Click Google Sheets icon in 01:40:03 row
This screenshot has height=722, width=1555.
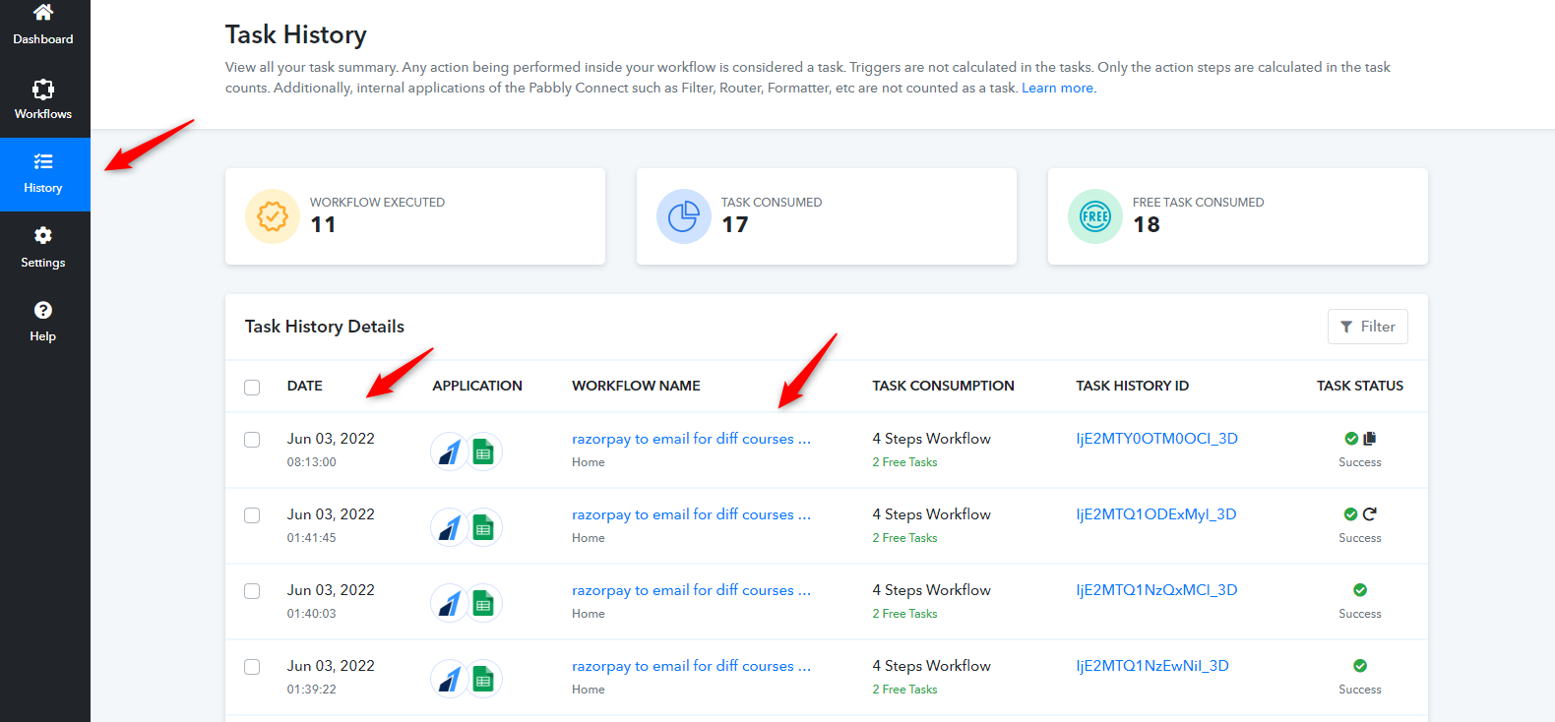click(483, 603)
